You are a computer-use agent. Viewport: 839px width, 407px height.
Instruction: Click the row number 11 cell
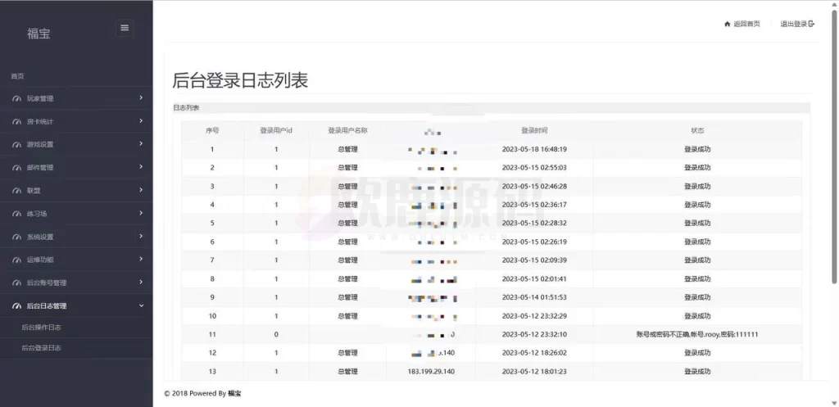212,334
